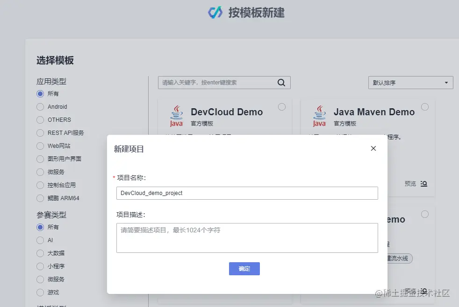Screen dimensions: 459x307
Task: Click 官方模板 label under DevCloud Demo
Action: click(x=202, y=124)
